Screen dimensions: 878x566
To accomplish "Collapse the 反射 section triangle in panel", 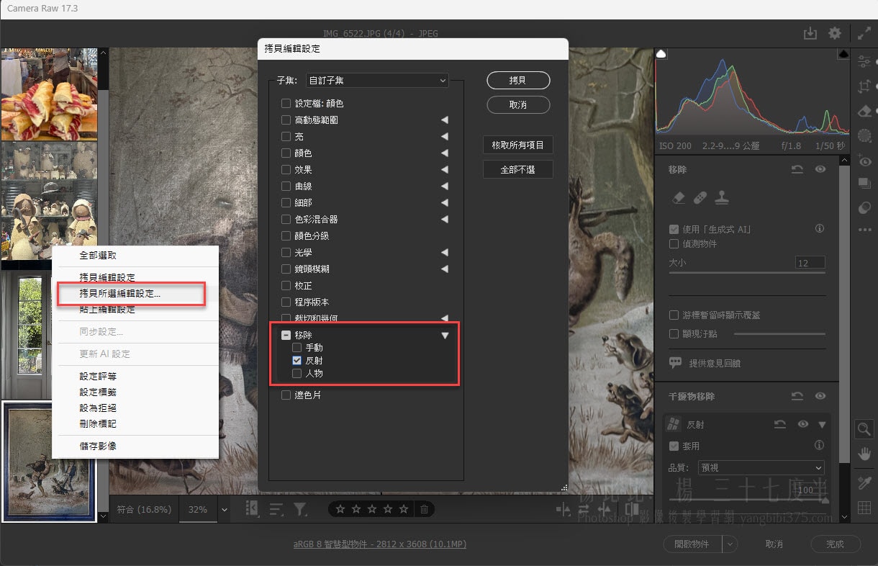I will (x=822, y=425).
